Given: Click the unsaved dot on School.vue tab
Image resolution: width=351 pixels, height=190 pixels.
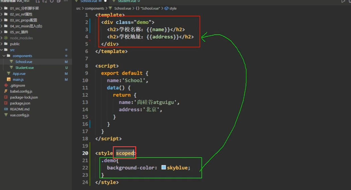Looking at the screenshot, I should 105,1.
